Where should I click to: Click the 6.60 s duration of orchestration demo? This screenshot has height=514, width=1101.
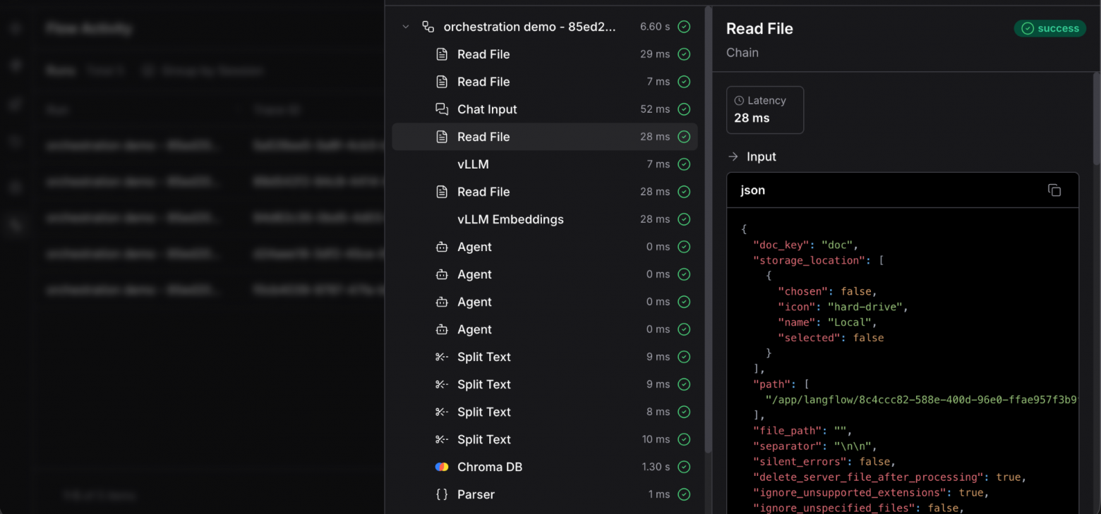click(655, 27)
